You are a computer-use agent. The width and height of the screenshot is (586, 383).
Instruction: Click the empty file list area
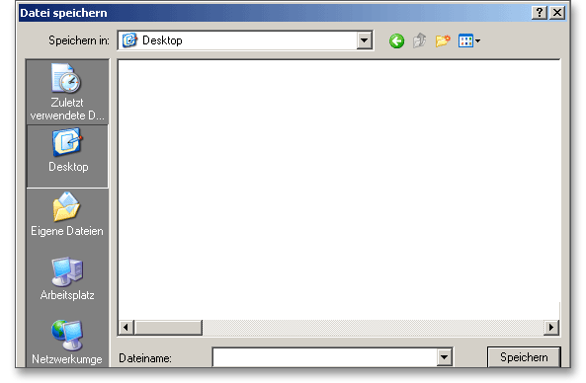point(339,190)
